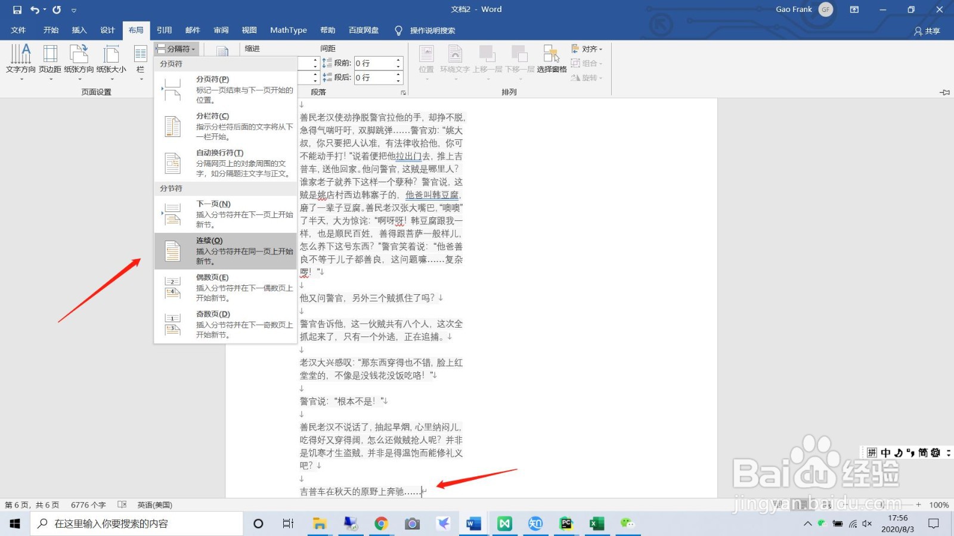
Task: Toggle the proofing errors indicator in status bar
Action: (122, 504)
